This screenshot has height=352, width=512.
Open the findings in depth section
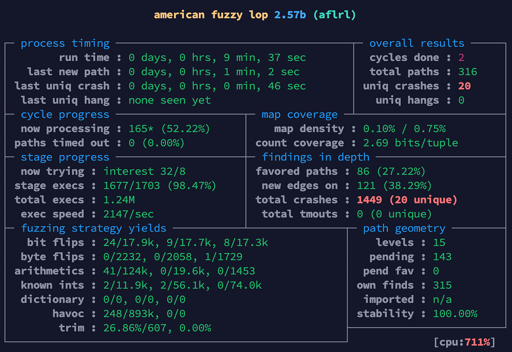pyautogui.click(x=316, y=157)
